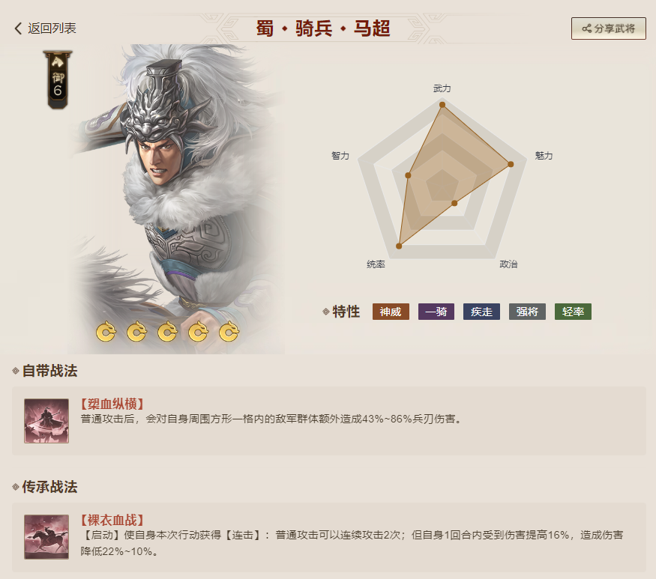
Task: Click the diamond icon beside 传承战法
Action: 16,487
